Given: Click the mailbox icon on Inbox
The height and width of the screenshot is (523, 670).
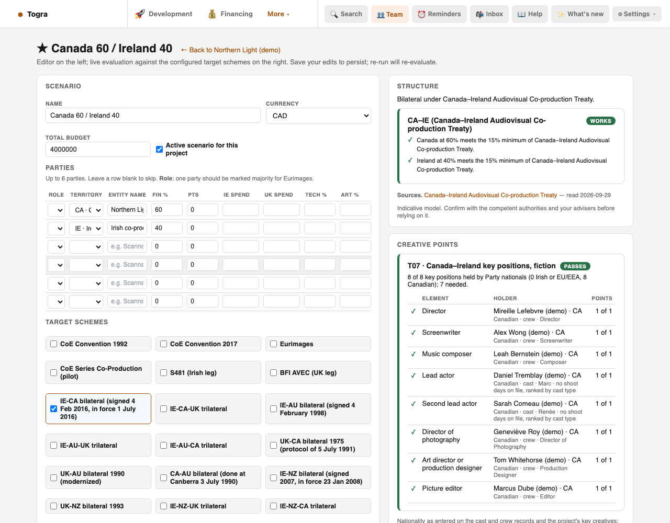Looking at the screenshot, I should click(x=479, y=14).
